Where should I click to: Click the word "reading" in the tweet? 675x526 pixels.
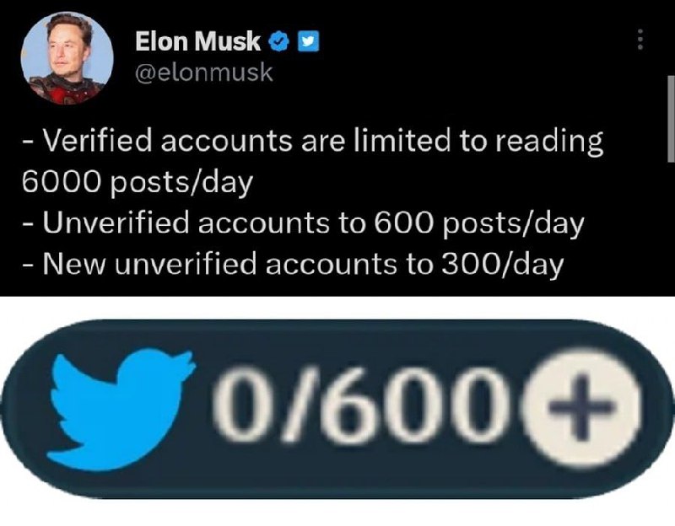click(555, 142)
